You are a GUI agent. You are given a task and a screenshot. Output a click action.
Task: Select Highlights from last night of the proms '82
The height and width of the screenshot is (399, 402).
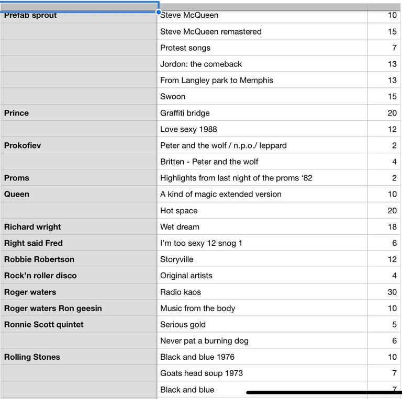point(262,178)
